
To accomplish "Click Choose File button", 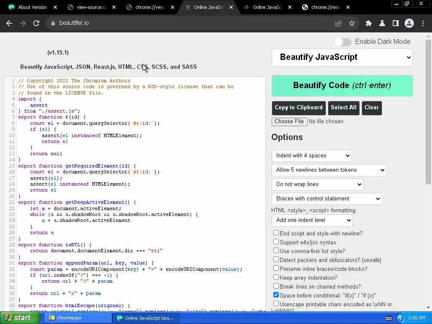I will pyautogui.click(x=289, y=121).
